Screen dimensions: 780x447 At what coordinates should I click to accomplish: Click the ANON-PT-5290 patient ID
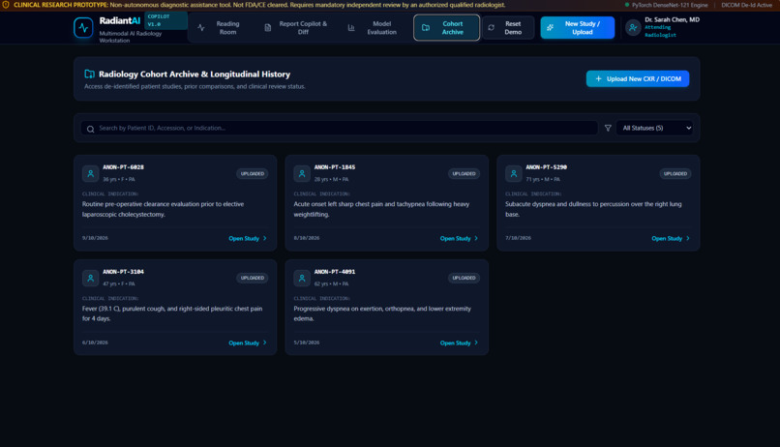(x=546, y=167)
